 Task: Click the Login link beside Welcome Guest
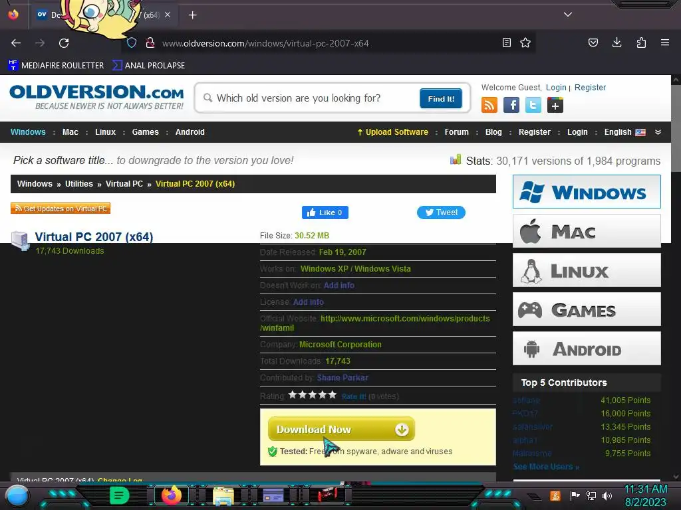coord(556,88)
